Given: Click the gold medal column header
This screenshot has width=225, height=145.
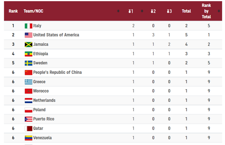Looking at the screenshot, I should pyautogui.click(x=131, y=11).
